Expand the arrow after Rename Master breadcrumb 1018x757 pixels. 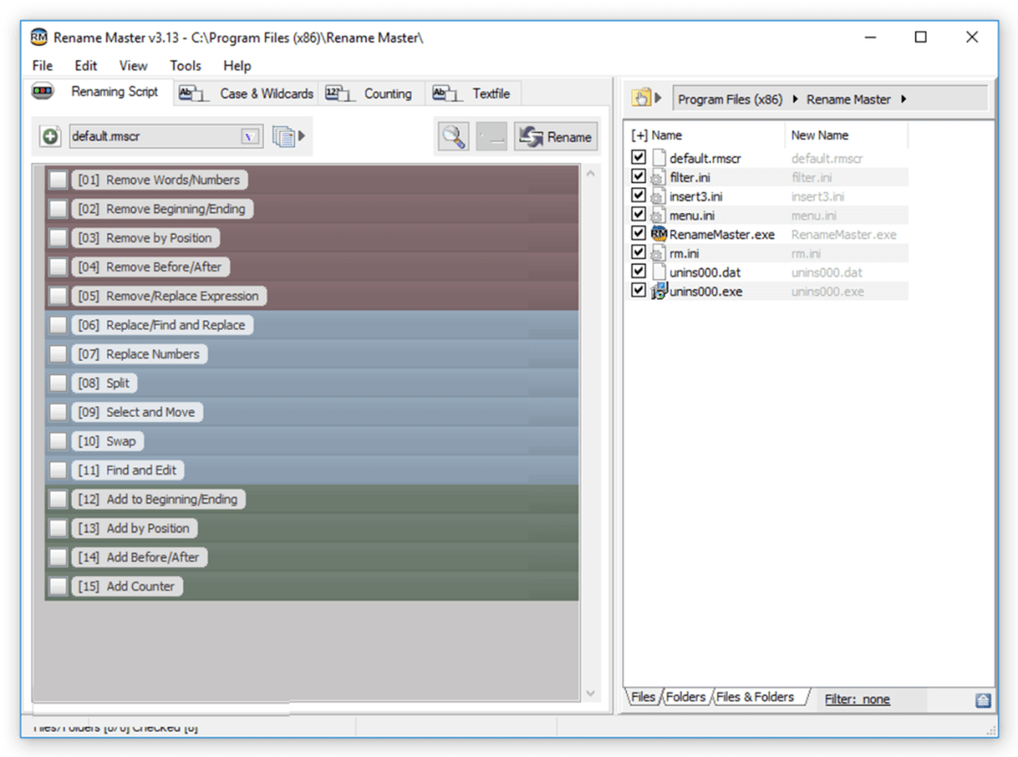[904, 99]
